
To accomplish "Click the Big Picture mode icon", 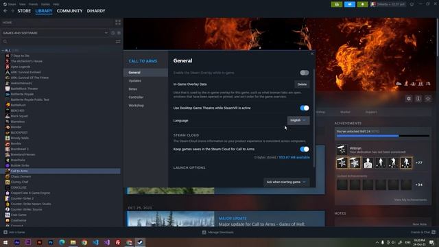I will coord(412,4).
